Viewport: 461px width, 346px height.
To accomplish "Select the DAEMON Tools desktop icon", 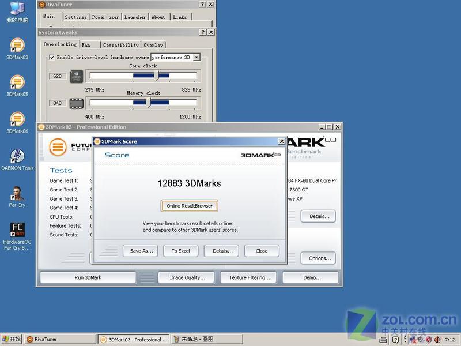I will (17, 160).
